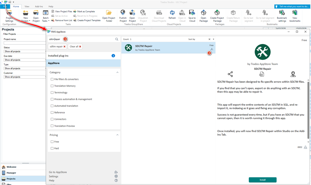Screen dimensions: 311x185
Task: Remove the sdltm repair filter tag
Action: (65, 47)
